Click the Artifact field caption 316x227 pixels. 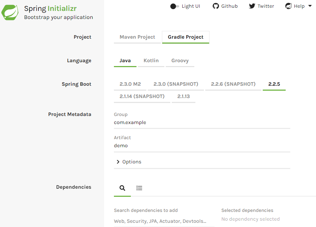pos(122,138)
